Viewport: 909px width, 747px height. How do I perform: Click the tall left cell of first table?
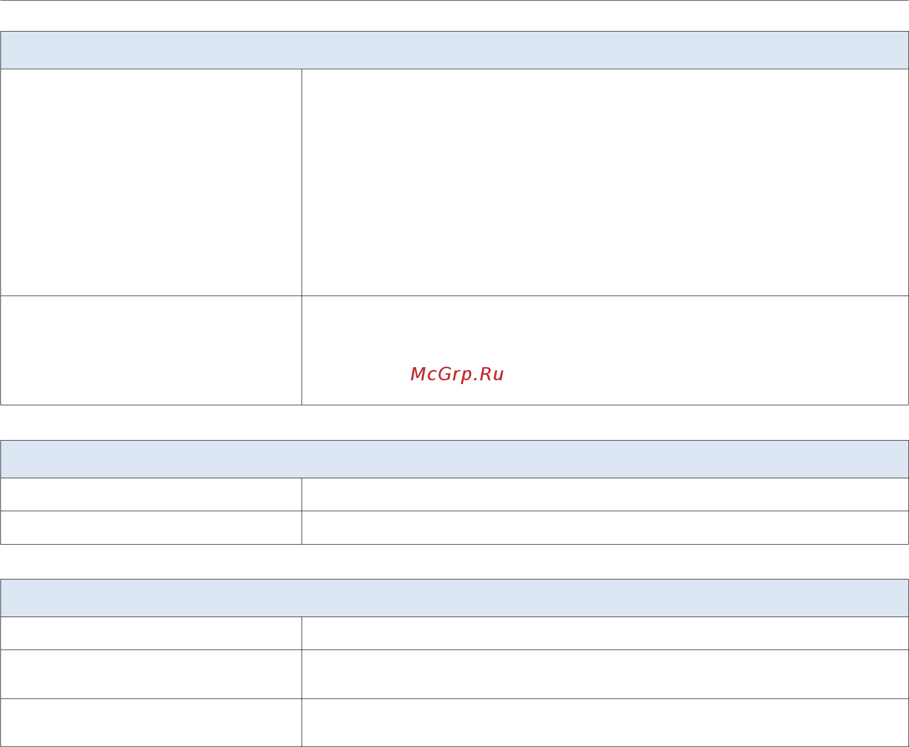[151, 183]
